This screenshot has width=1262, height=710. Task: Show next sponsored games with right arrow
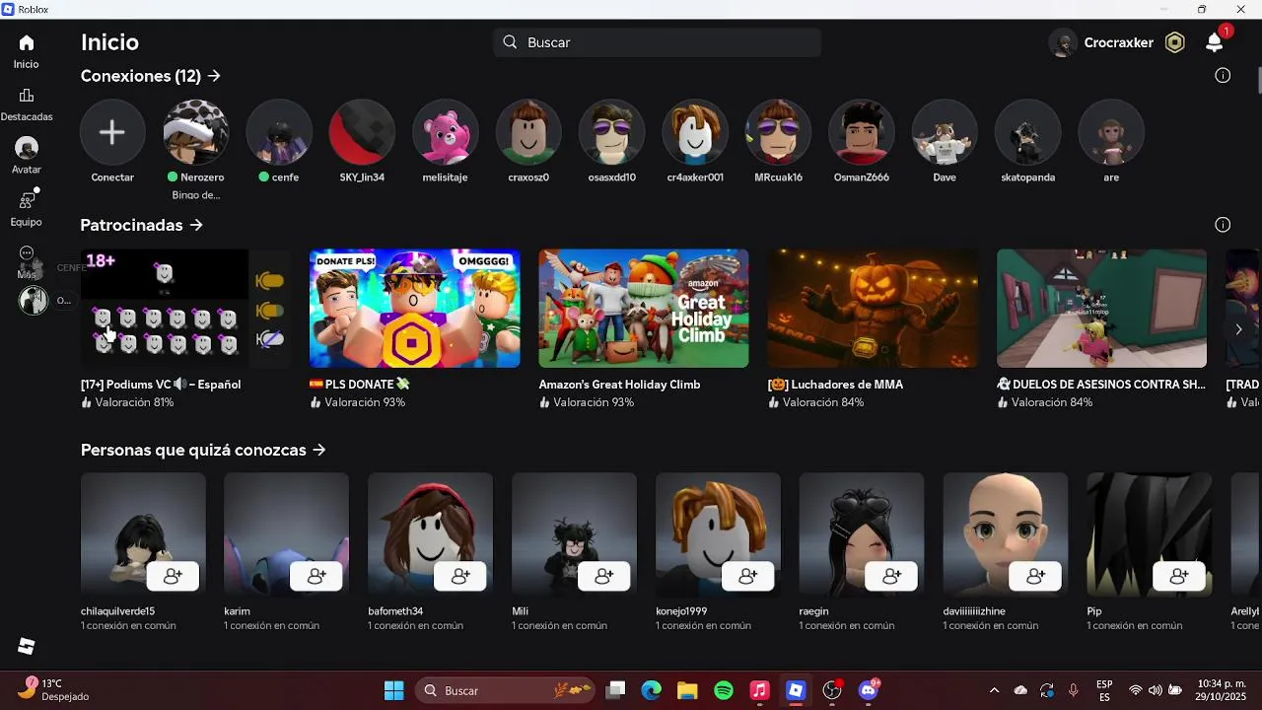1238,328
